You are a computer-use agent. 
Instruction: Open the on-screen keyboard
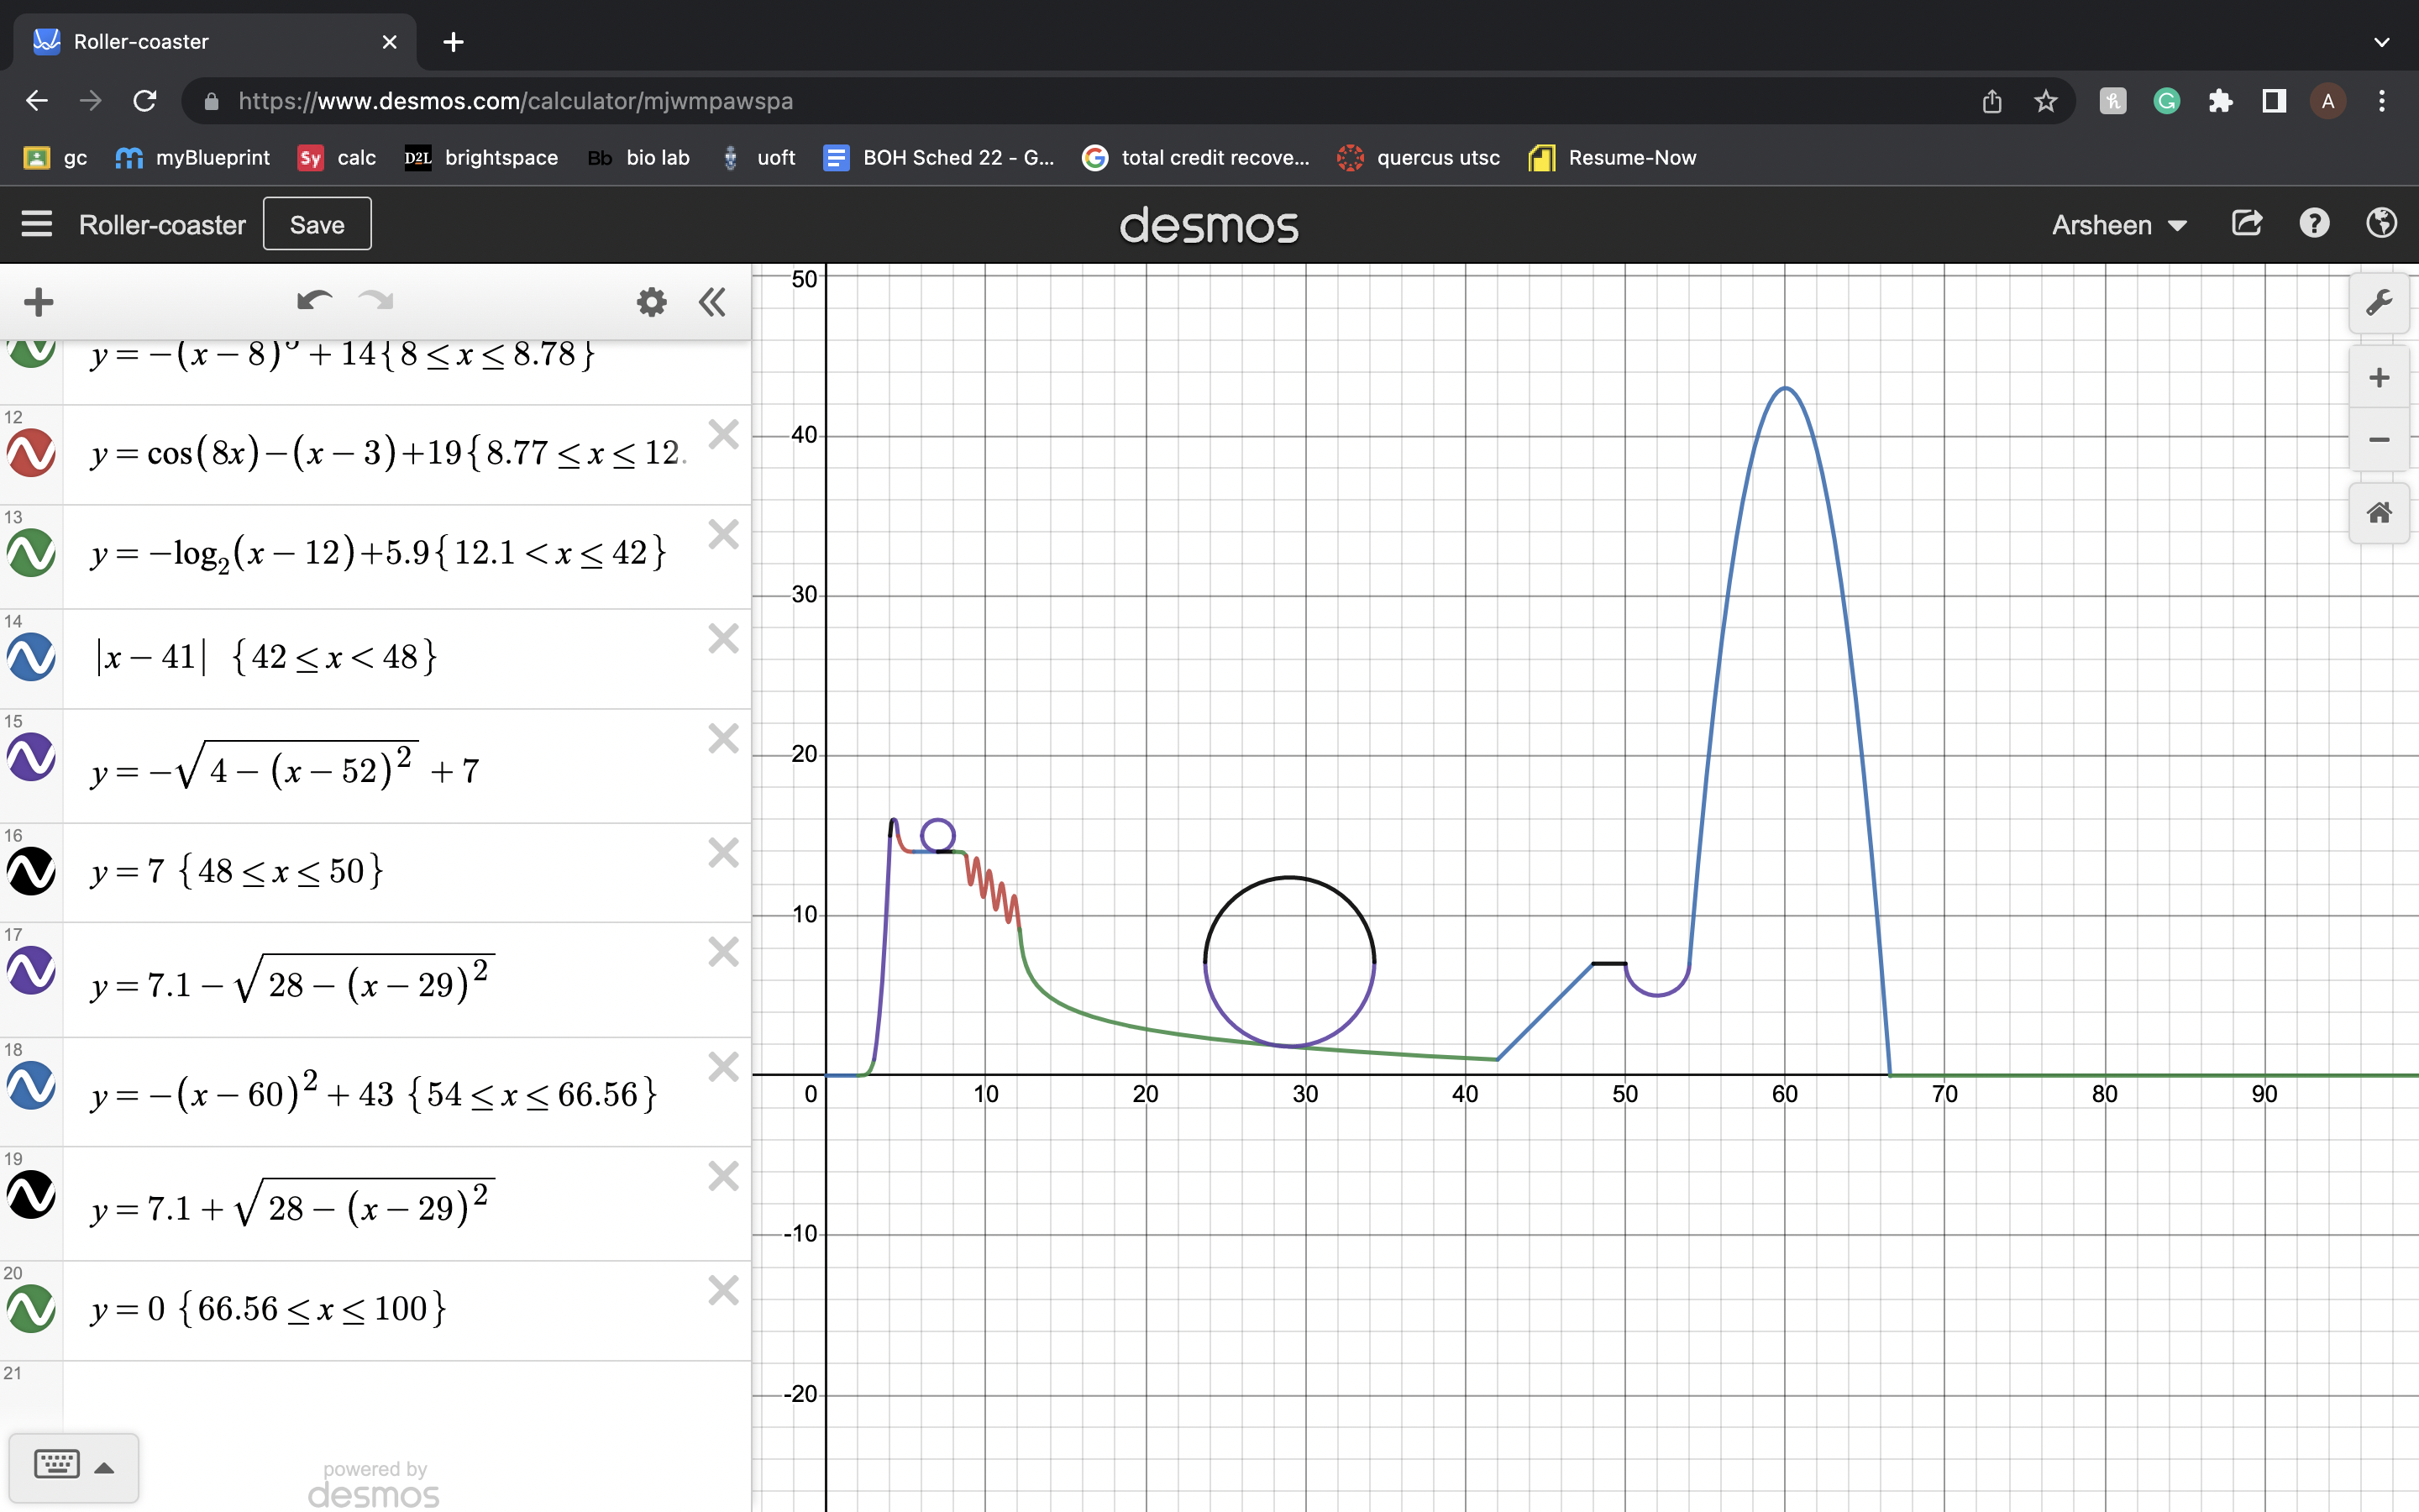point(57,1464)
